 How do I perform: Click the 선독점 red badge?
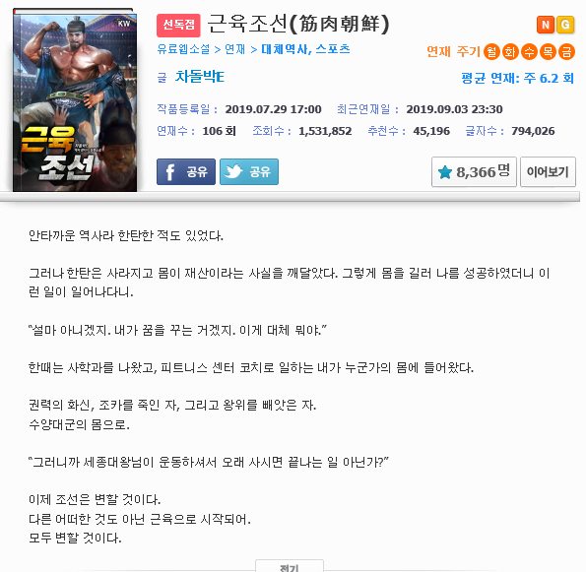(178, 25)
